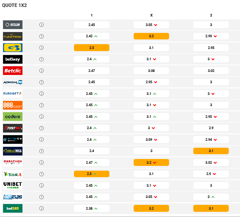Show info for the Unibet row
The height and width of the screenshot is (217, 240).
[42, 185]
